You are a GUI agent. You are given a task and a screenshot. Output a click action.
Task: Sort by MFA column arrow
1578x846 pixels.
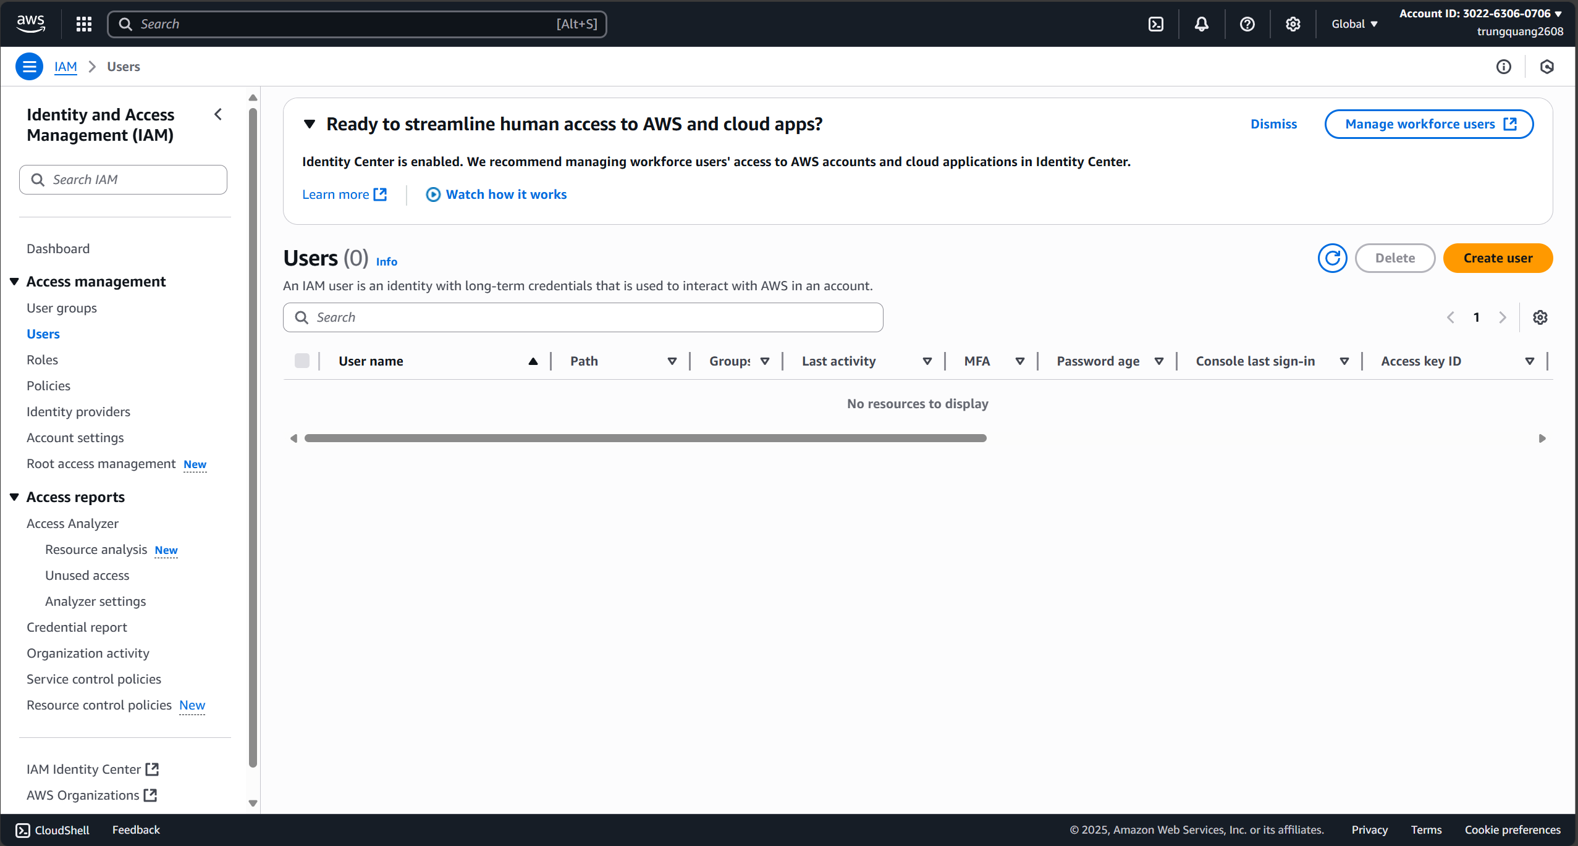coord(1019,361)
